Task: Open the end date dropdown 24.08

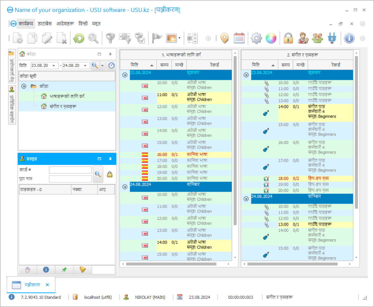Action: pyautogui.click(x=85, y=66)
